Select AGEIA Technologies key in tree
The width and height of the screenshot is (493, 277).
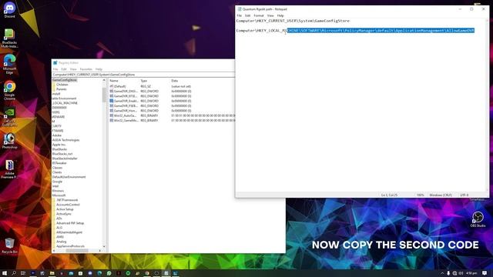coord(65,140)
